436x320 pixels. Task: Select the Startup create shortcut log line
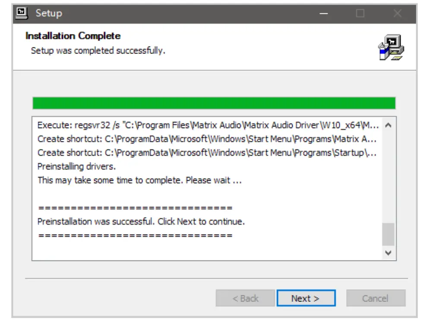coord(207,153)
